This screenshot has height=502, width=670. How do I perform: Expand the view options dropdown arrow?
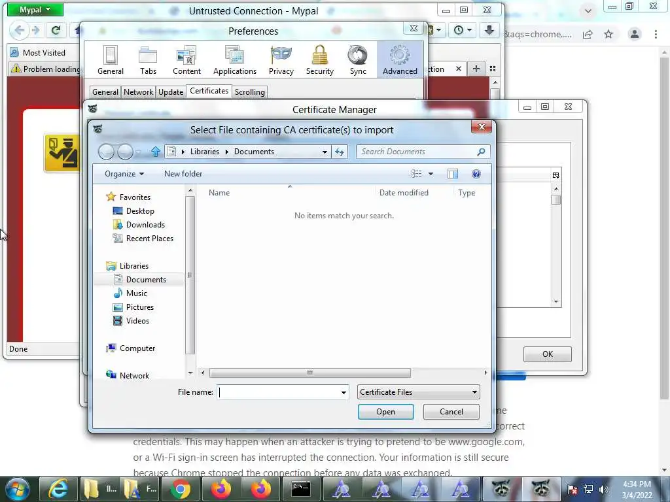[431, 174]
